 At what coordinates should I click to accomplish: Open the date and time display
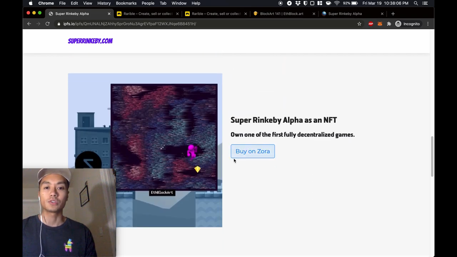385,3
